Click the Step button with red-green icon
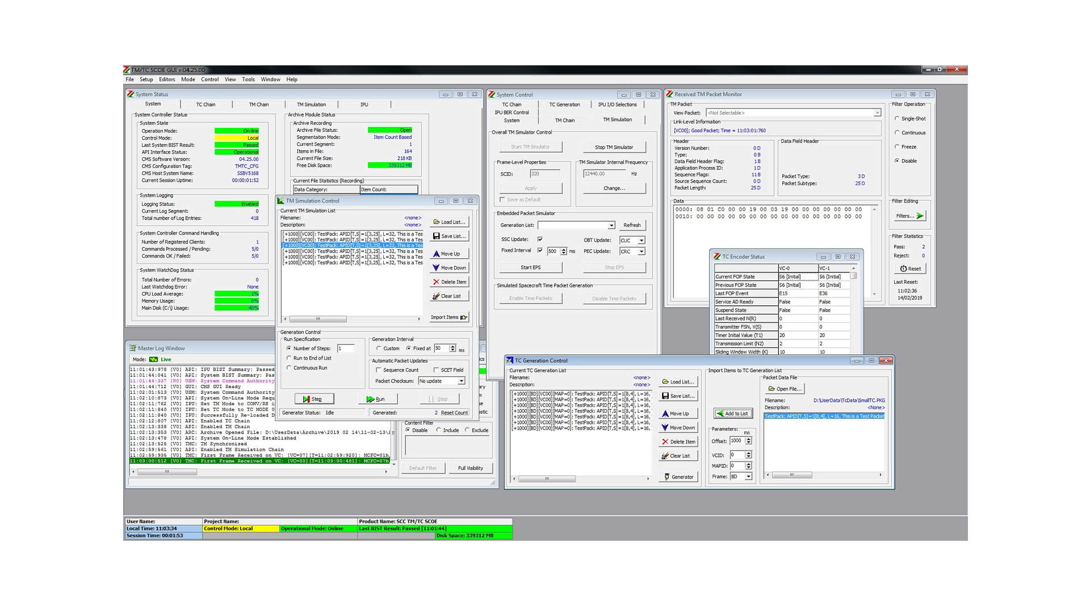The height and width of the screenshot is (613, 1090). (x=314, y=399)
